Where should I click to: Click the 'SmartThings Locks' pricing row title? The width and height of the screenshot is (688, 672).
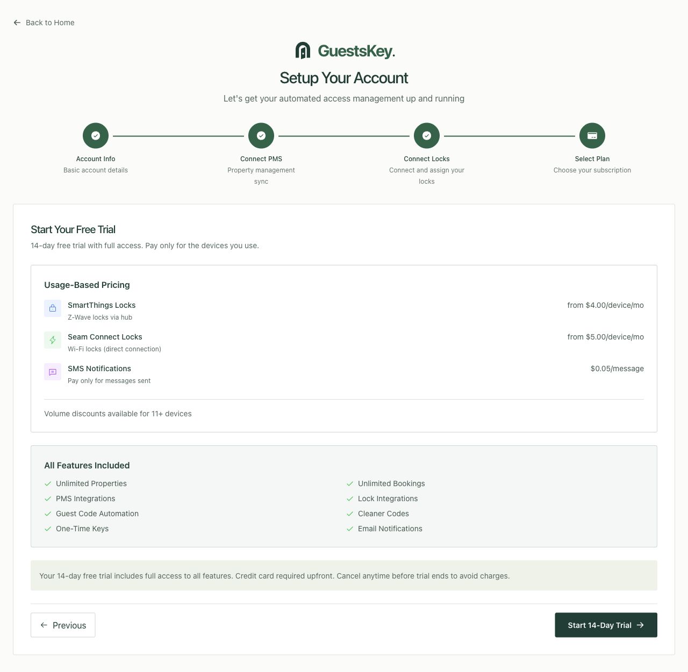[x=102, y=305]
